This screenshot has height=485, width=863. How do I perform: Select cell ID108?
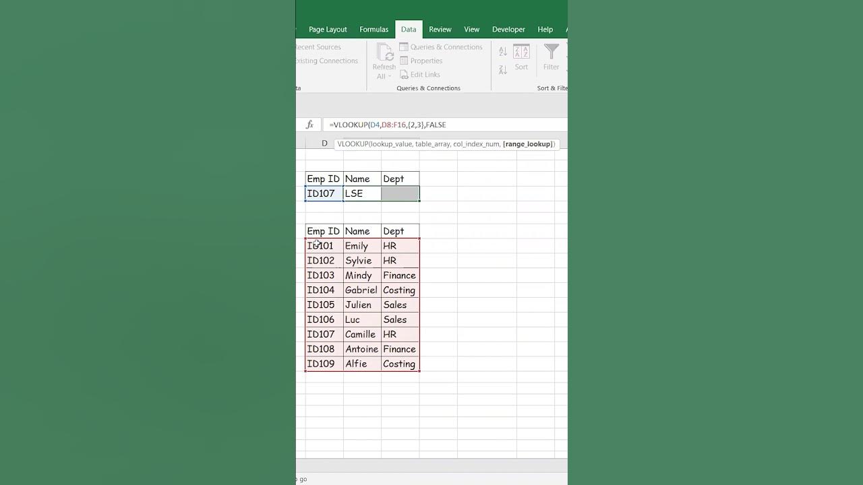pyautogui.click(x=324, y=350)
